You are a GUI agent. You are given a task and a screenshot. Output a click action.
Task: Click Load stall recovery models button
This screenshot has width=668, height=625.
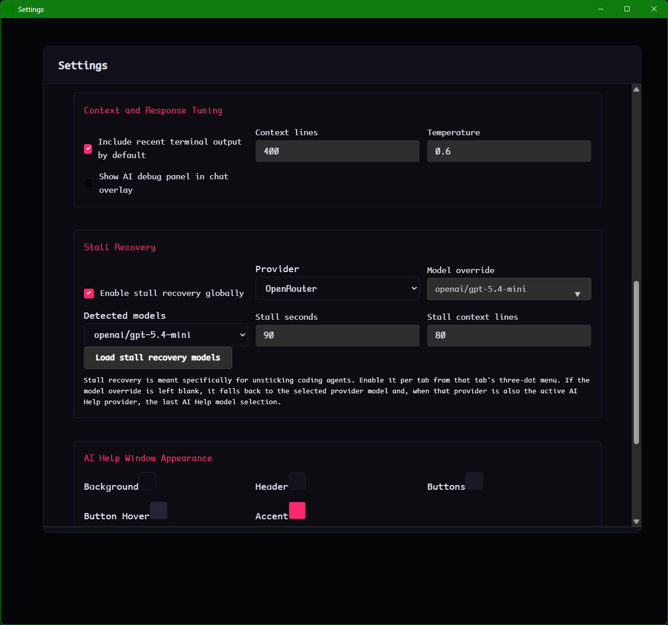158,358
